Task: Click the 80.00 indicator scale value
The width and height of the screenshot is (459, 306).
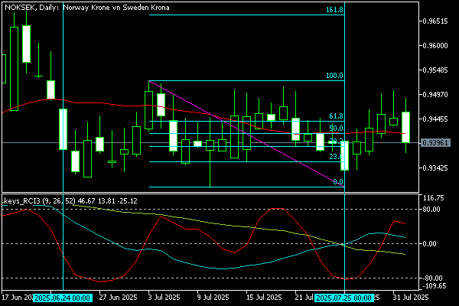Action: click(431, 210)
